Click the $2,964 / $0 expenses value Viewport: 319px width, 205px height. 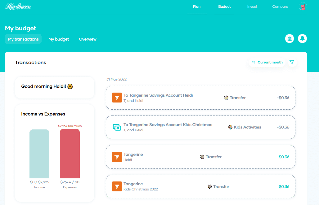[70, 182]
